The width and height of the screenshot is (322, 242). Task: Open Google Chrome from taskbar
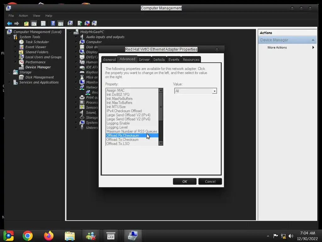click(x=28, y=236)
